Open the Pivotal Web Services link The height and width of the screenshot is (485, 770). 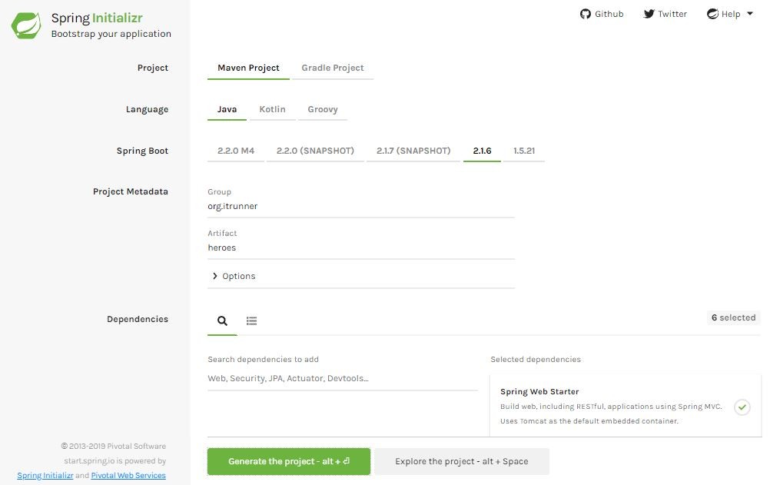coord(128,475)
